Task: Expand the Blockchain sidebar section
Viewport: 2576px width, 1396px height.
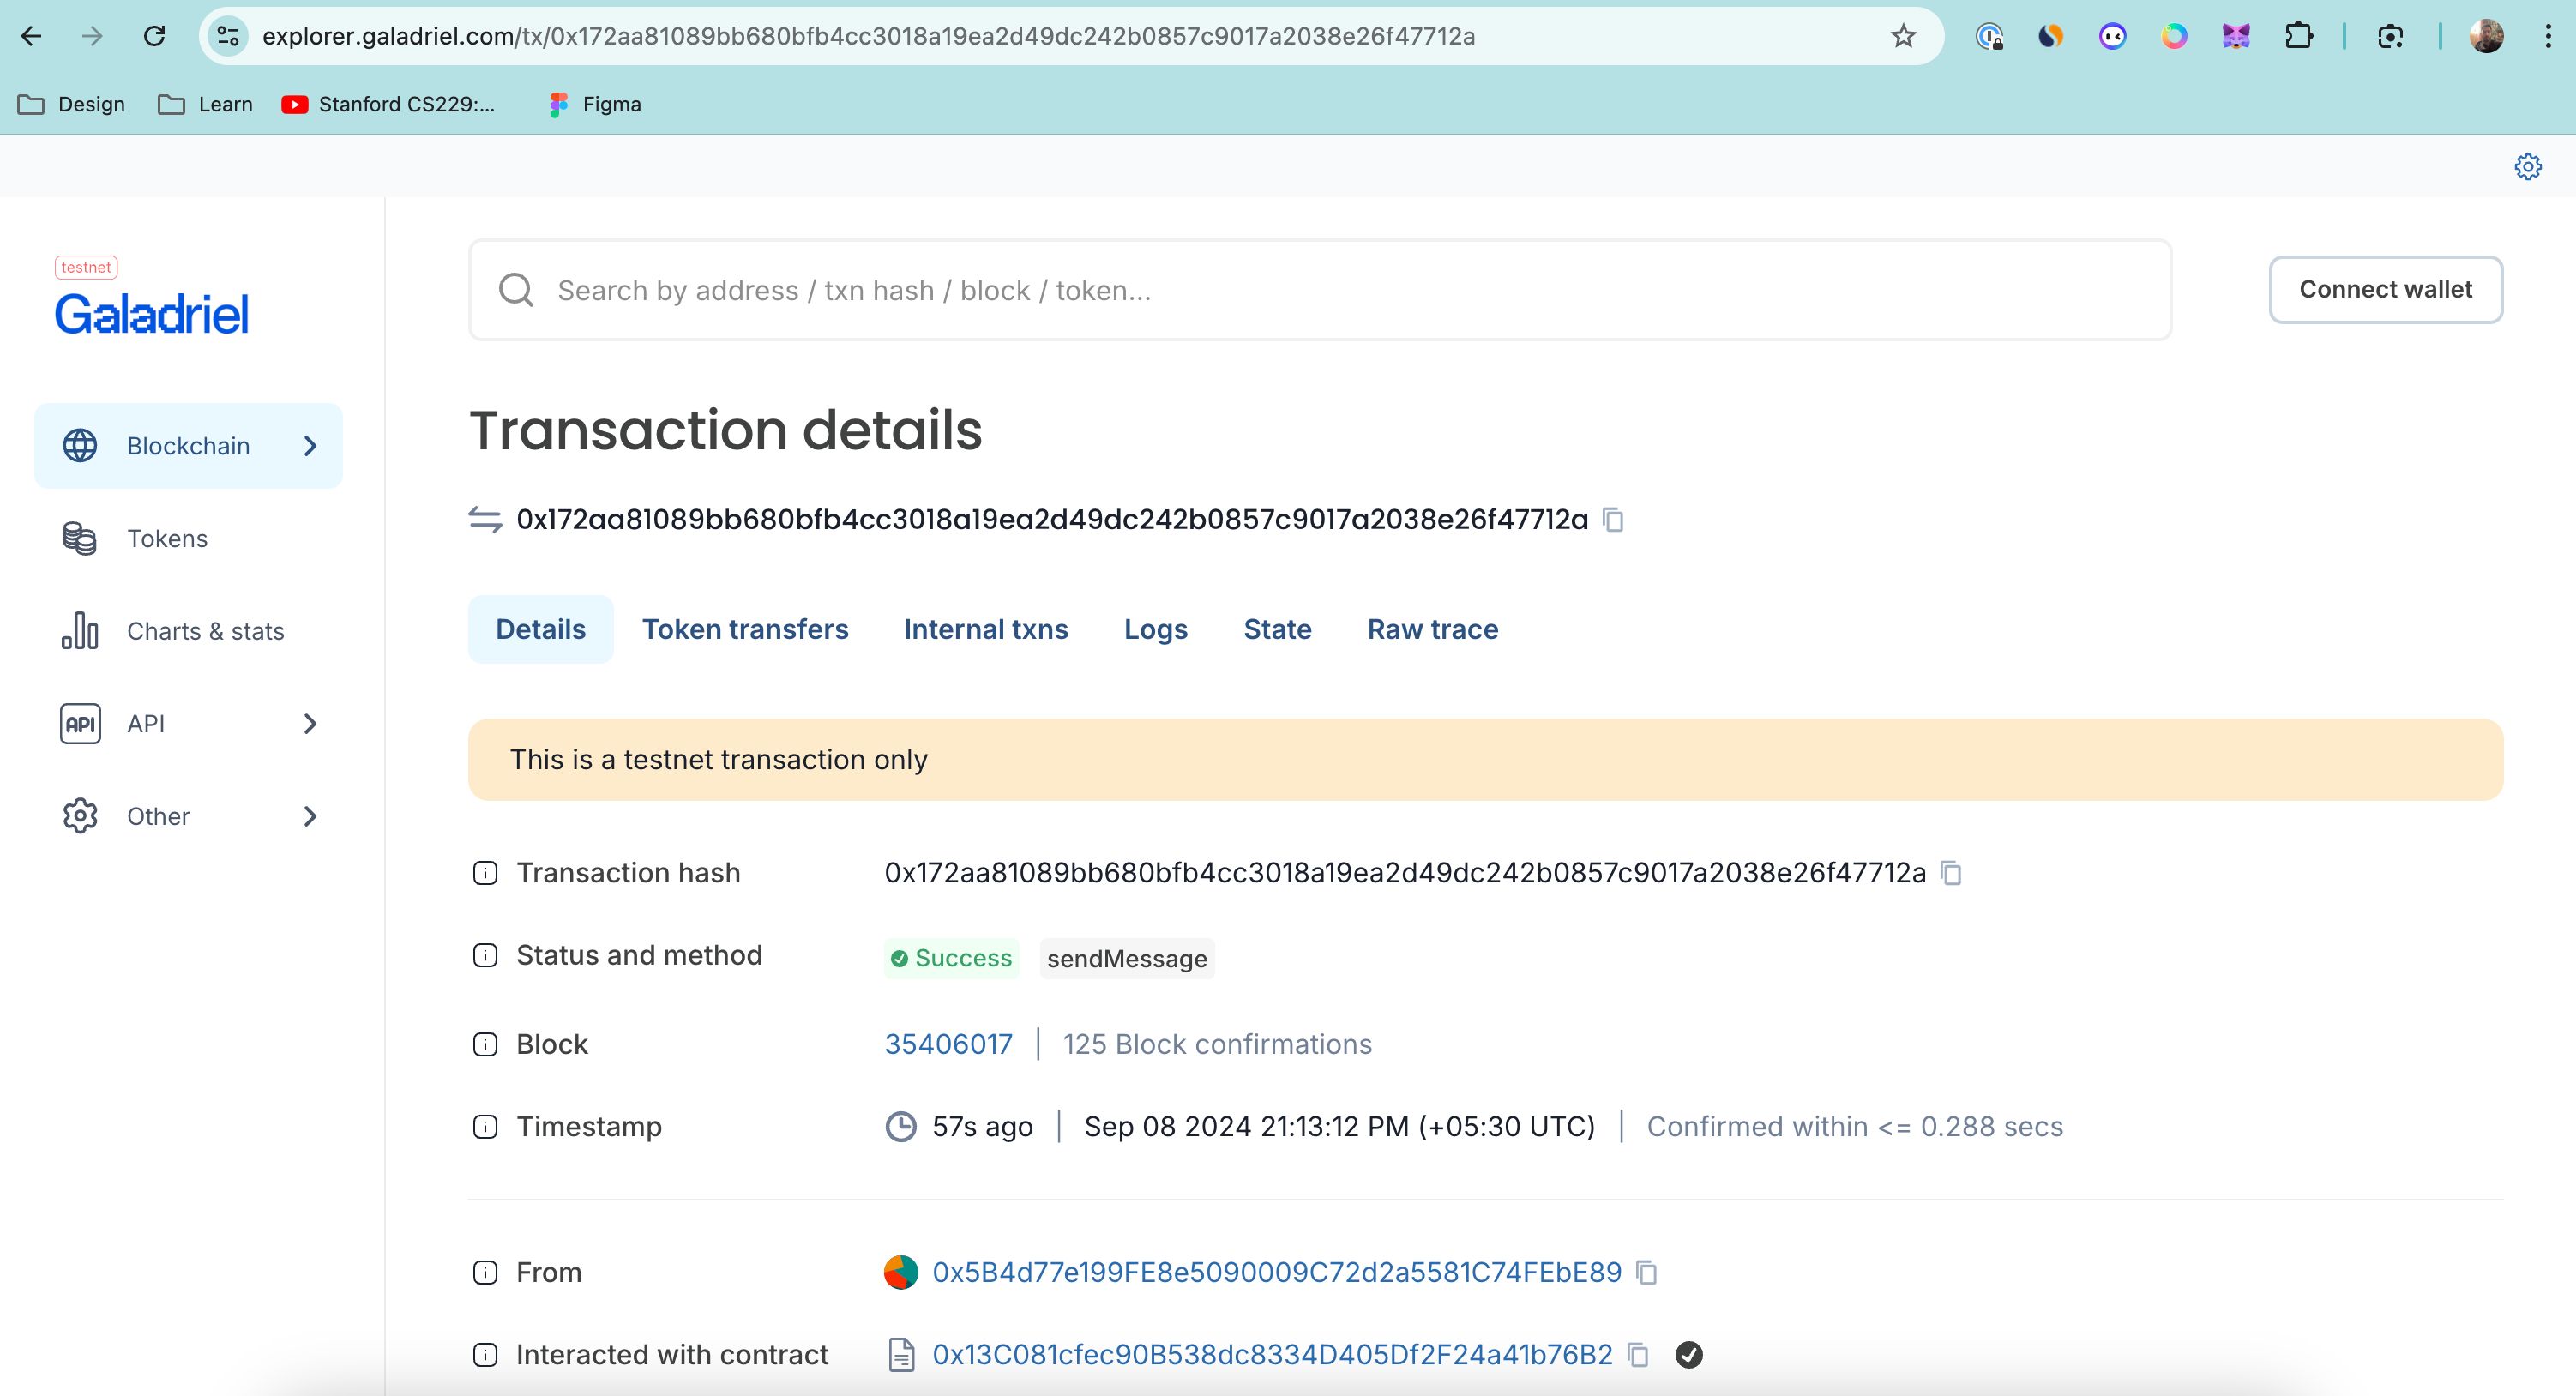Action: [311, 445]
